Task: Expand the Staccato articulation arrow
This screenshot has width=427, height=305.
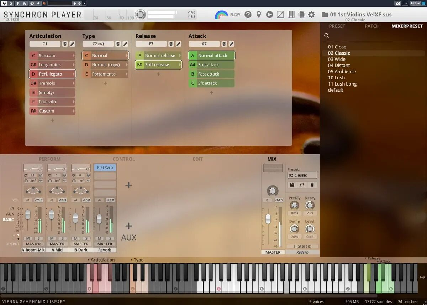Action: click(74, 56)
